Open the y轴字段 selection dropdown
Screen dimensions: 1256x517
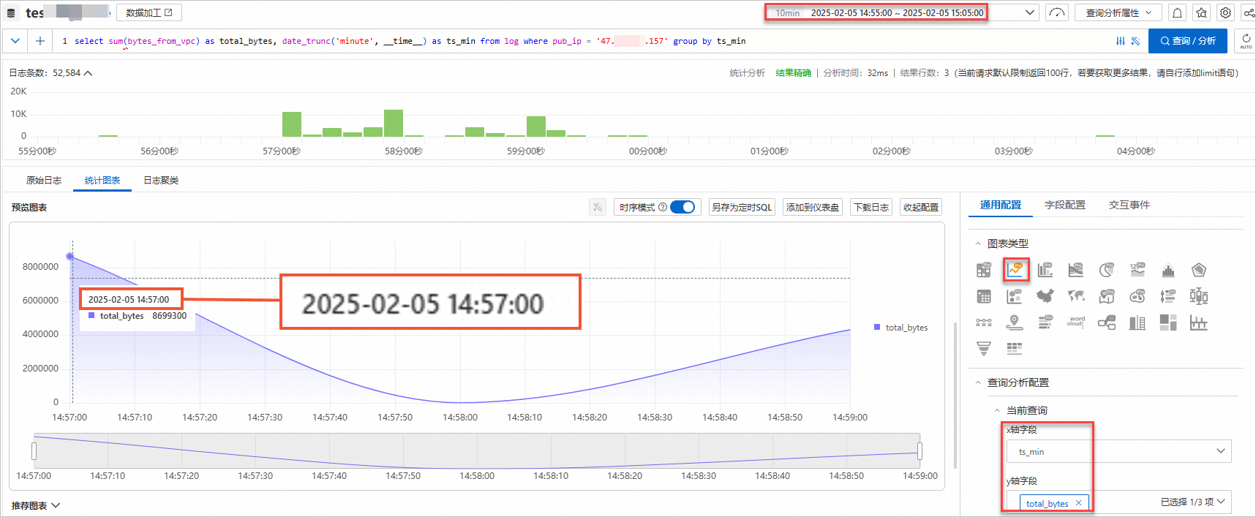pos(1118,502)
